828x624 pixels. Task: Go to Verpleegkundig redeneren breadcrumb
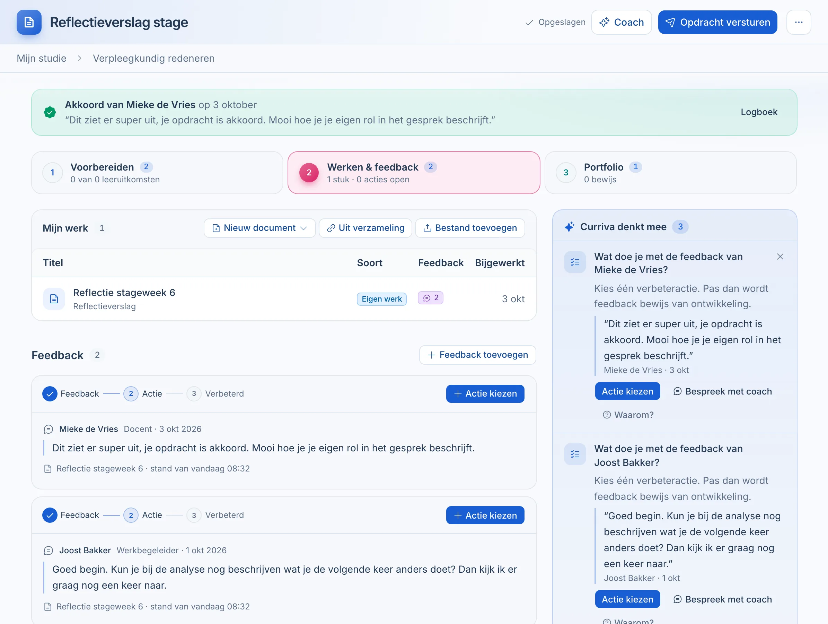pyautogui.click(x=153, y=59)
